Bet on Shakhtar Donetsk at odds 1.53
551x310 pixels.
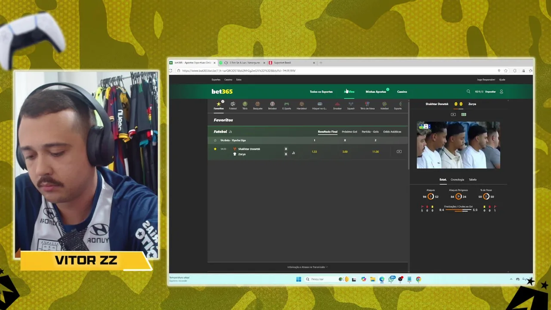pos(314,152)
